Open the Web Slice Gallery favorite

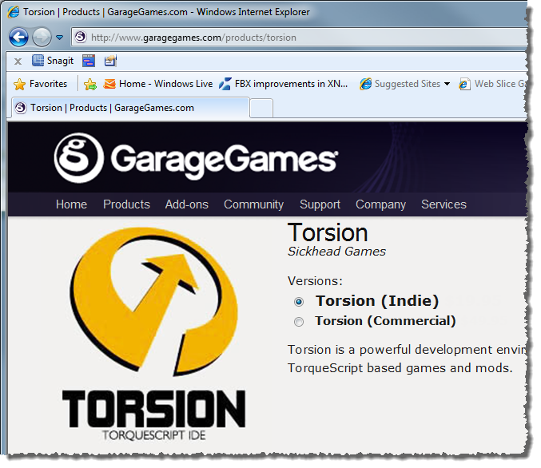[x=492, y=84]
